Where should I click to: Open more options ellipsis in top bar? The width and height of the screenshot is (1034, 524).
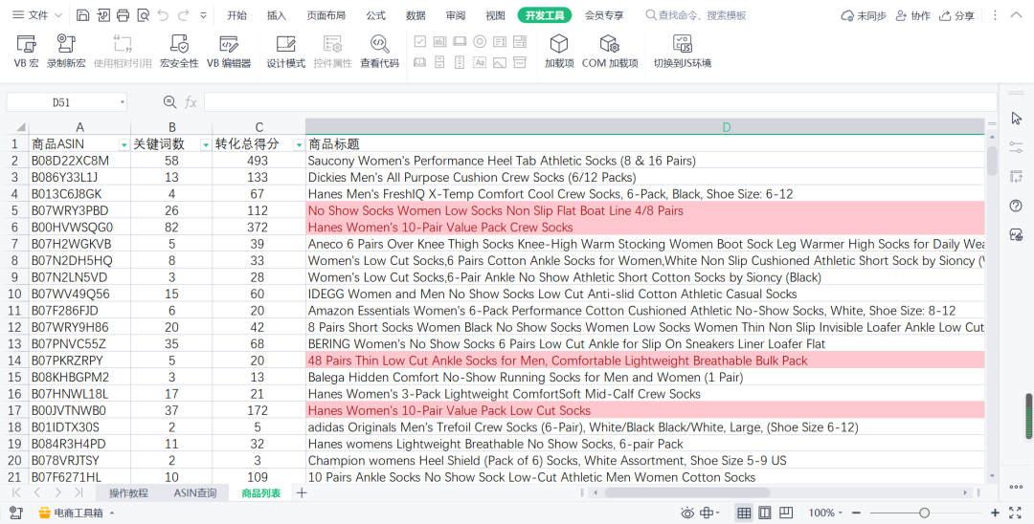tap(995, 15)
